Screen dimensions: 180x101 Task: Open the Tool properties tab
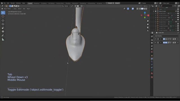pyautogui.click(x=152, y=36)
